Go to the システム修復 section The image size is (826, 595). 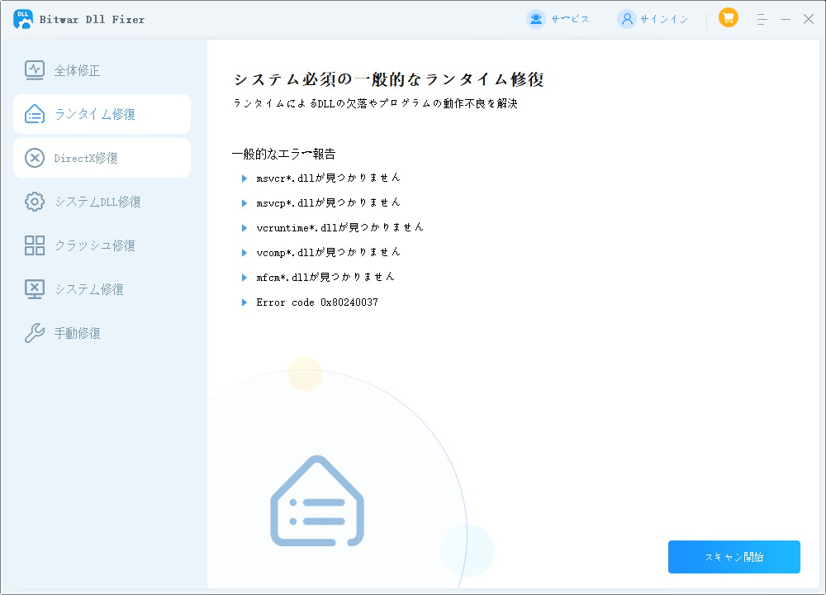click(102, 288)
